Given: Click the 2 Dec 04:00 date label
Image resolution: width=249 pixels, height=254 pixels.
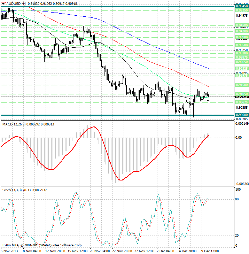Looking at the screenshot, I should click(165, 251).
